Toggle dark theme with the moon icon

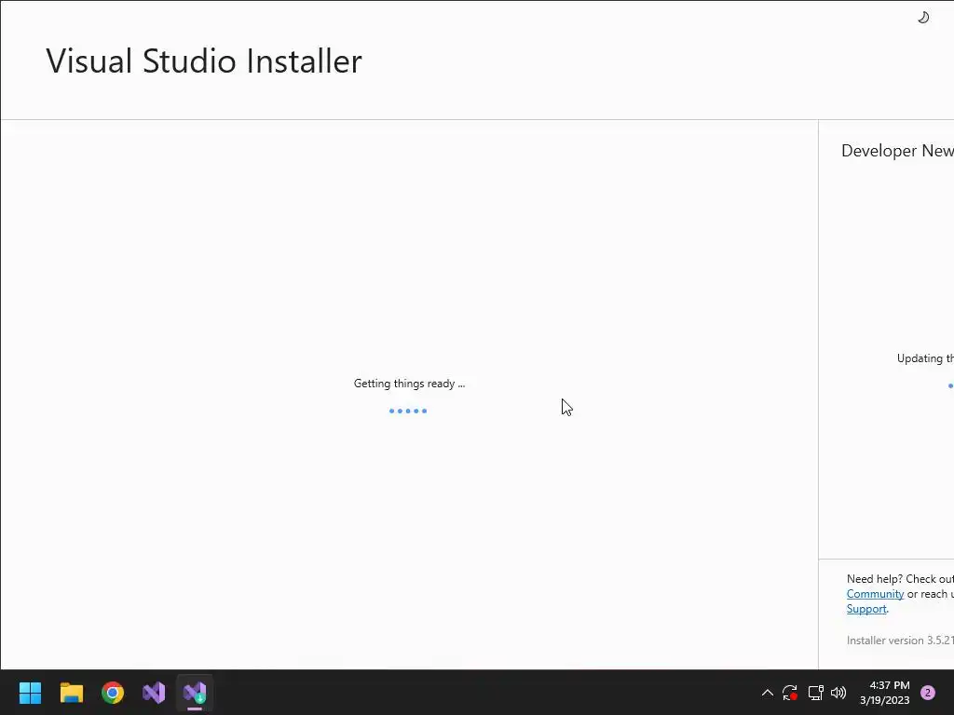point(923,18)
